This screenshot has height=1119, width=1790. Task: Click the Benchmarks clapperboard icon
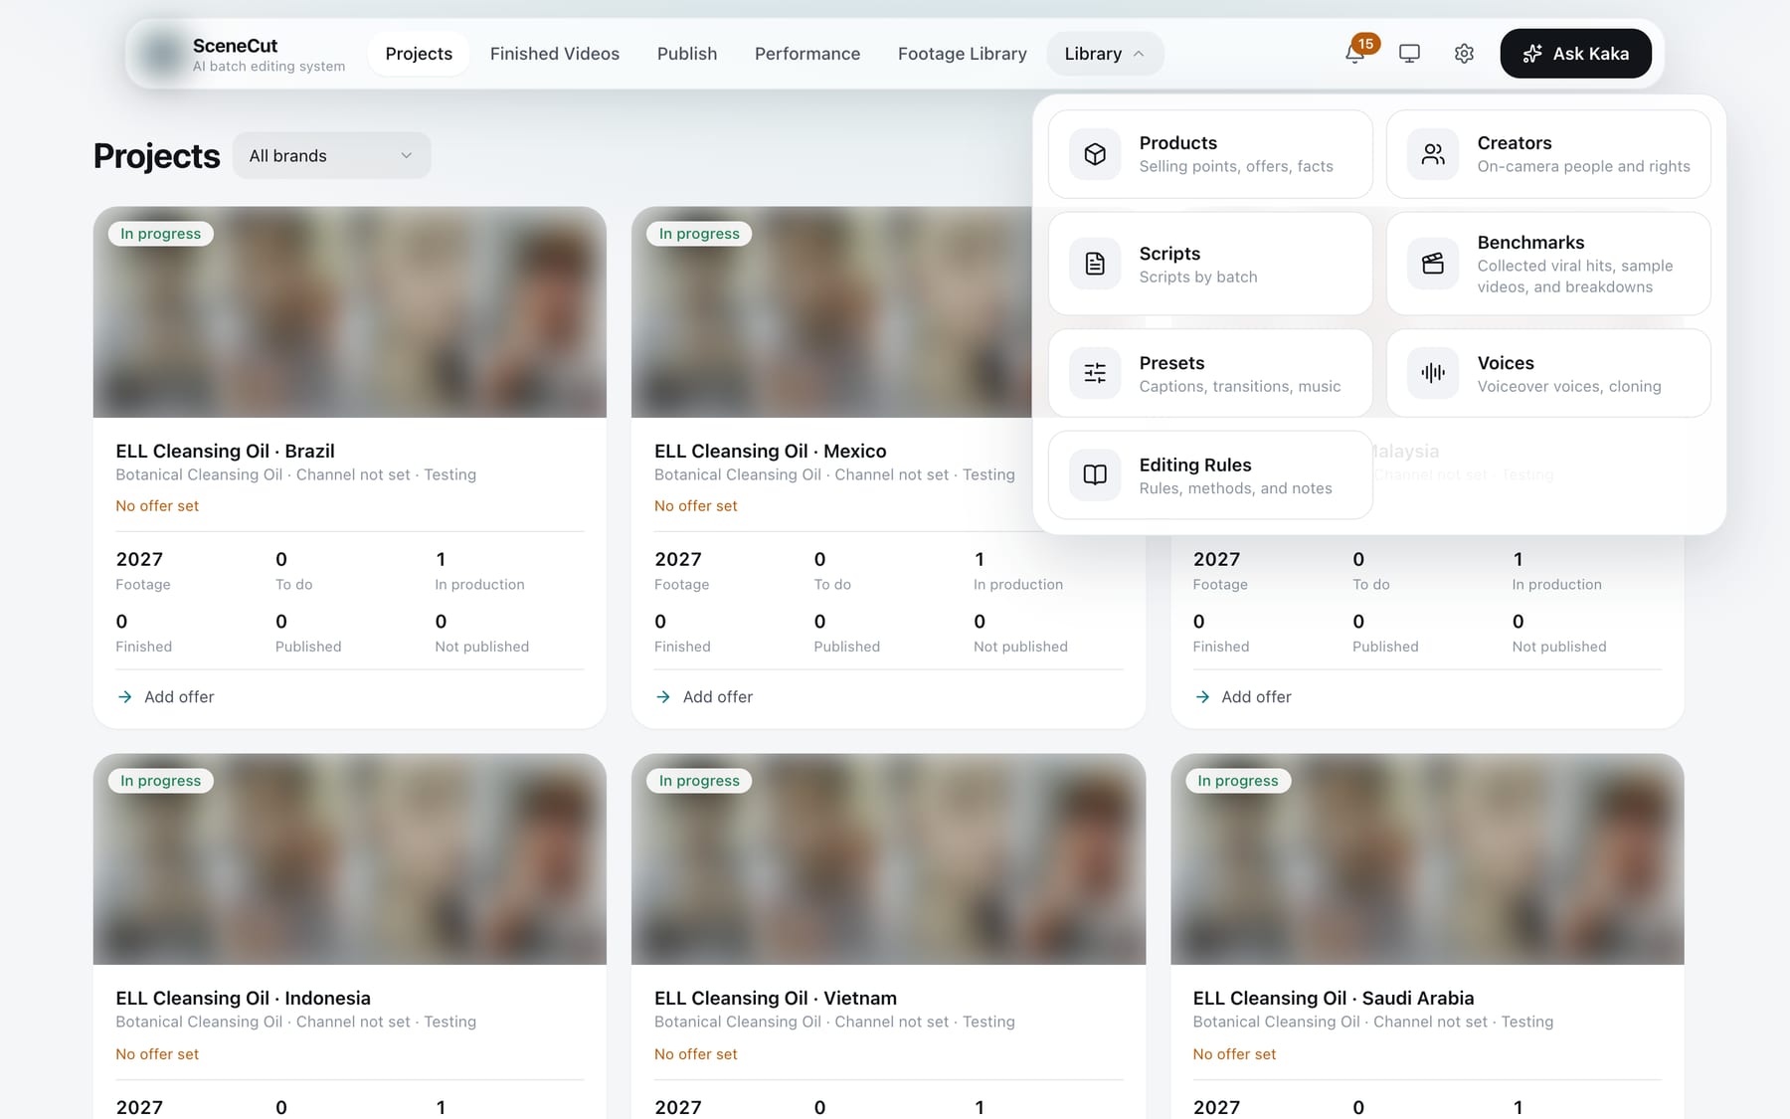[x=1433, y=264]
